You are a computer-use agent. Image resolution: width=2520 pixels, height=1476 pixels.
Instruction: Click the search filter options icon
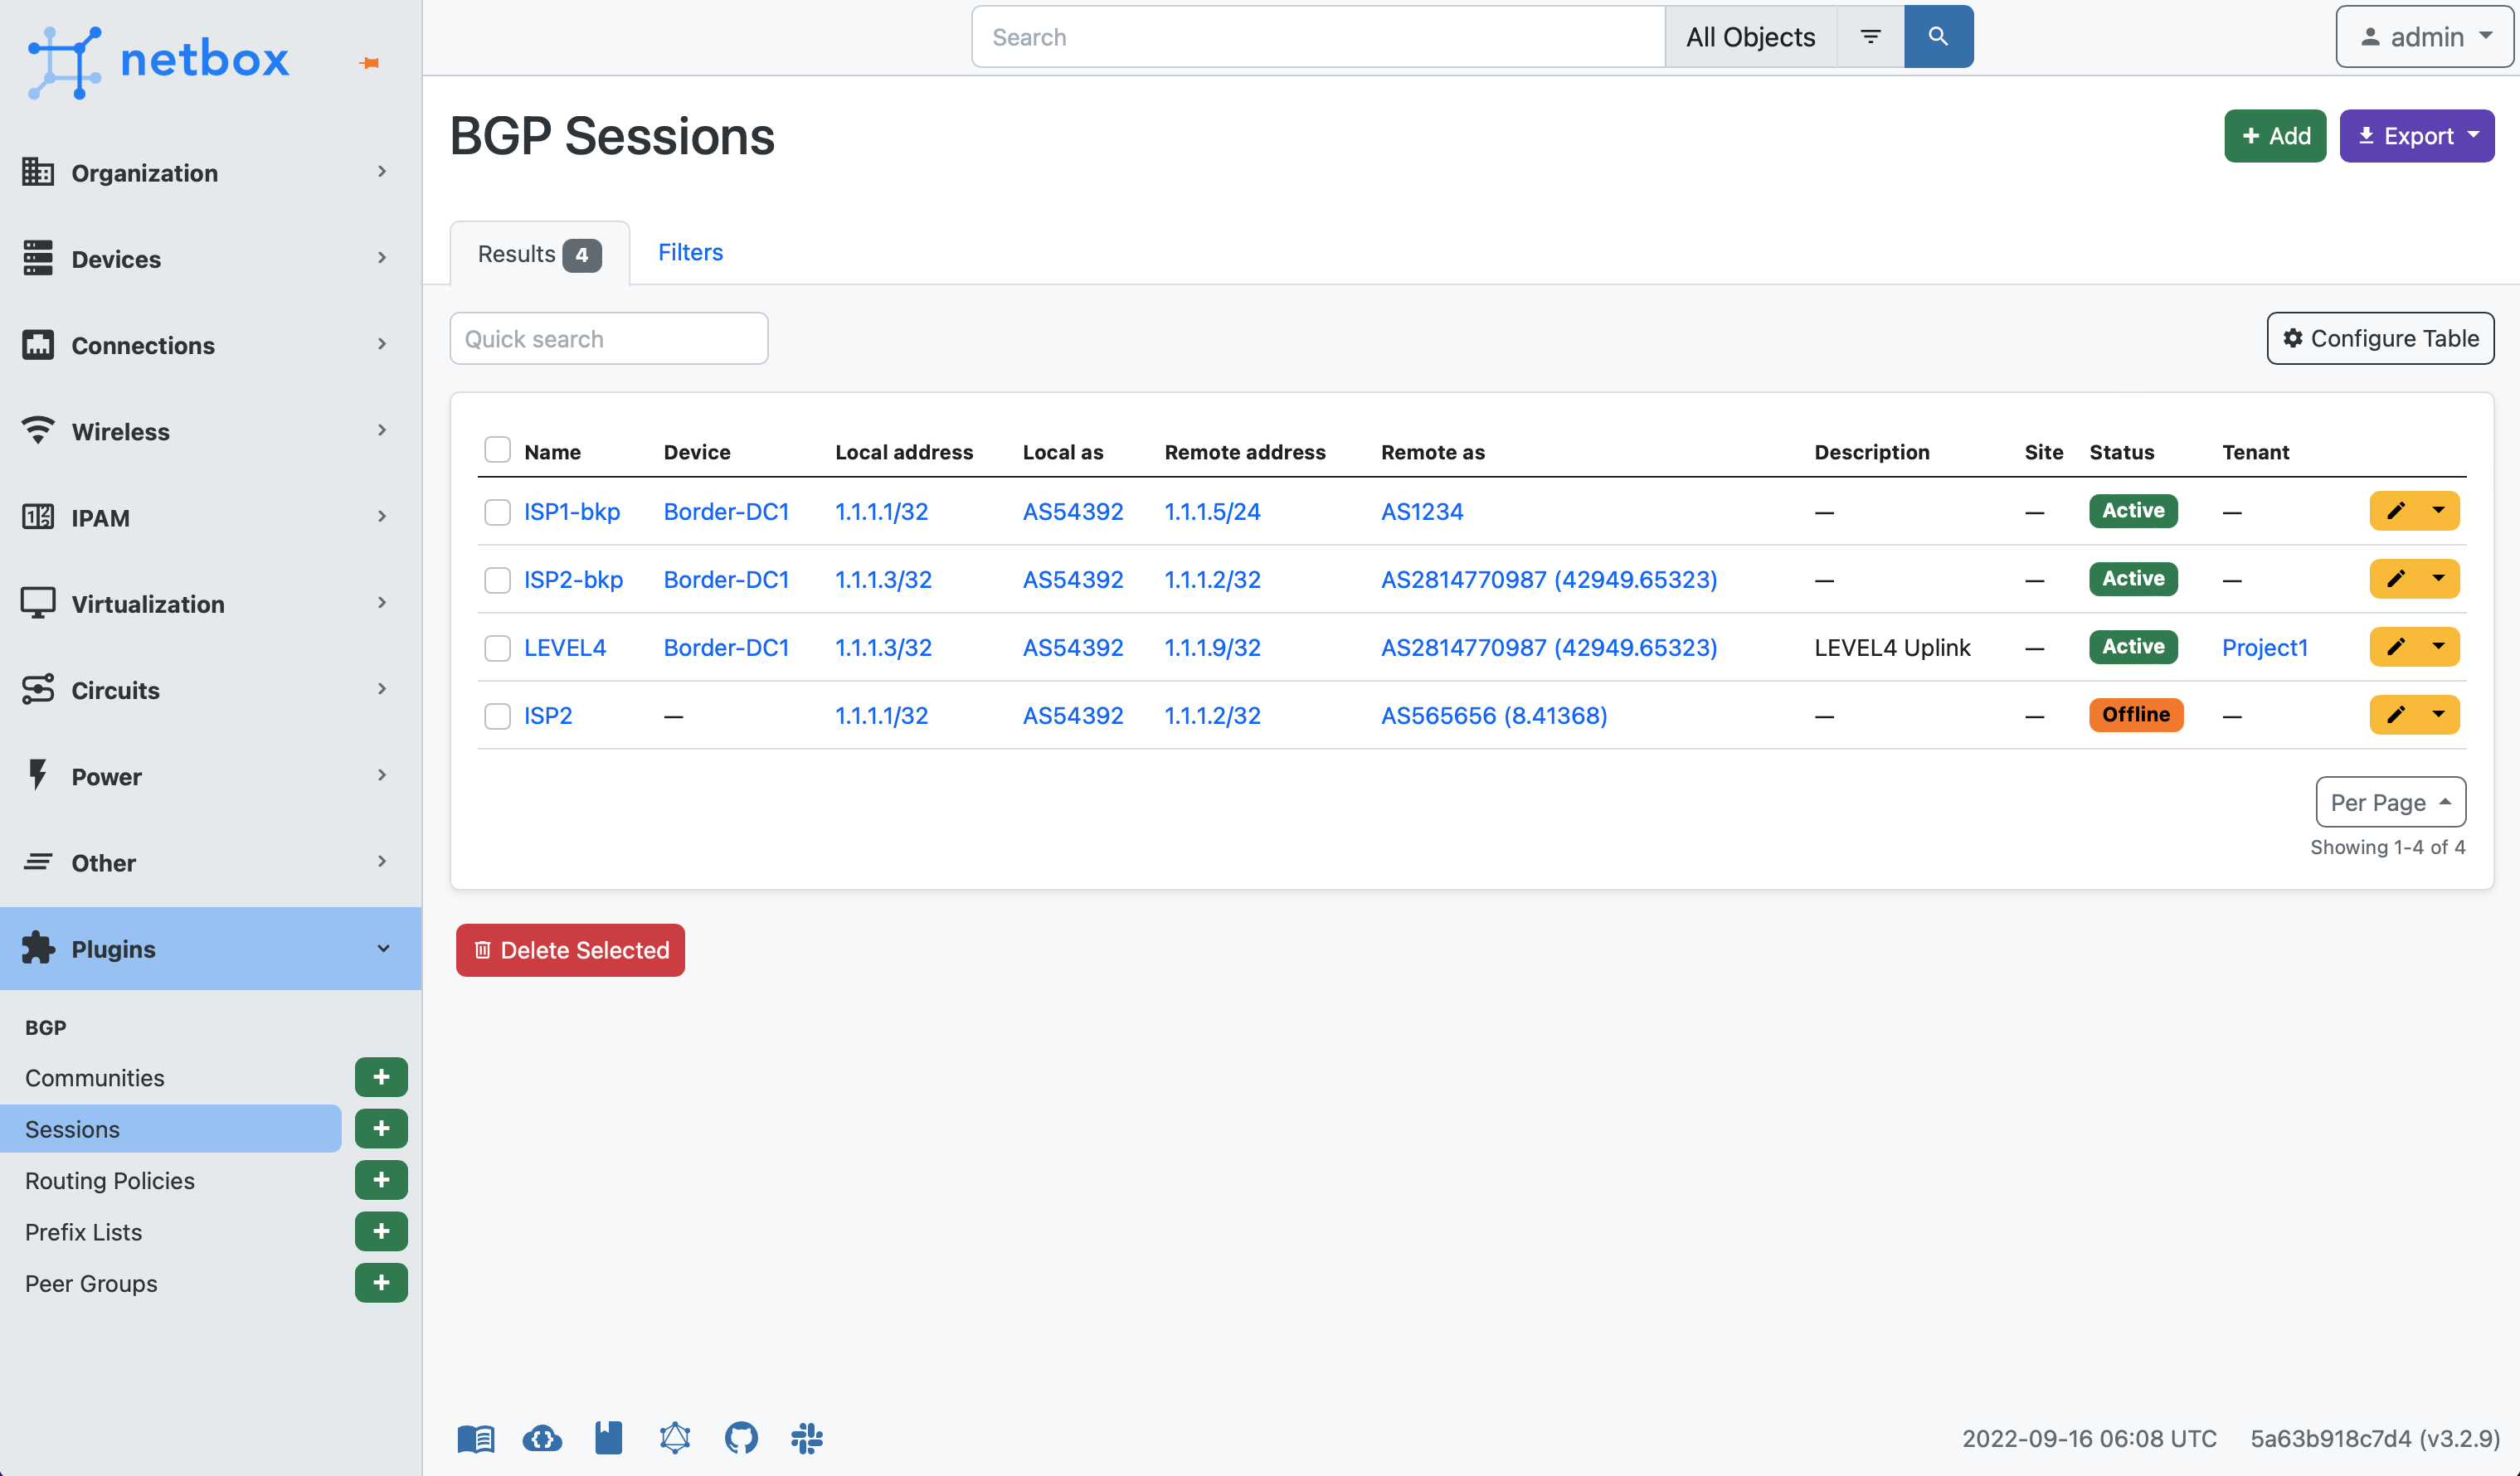click(x=1870, y=37)
